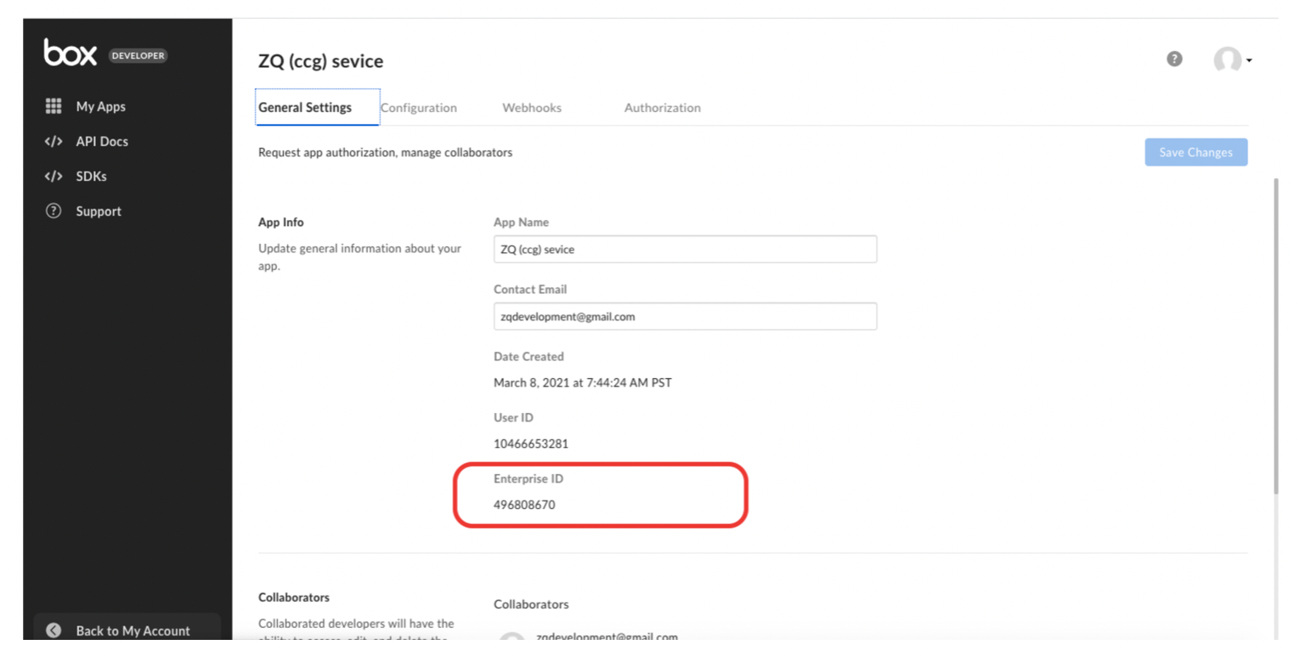Open the Support sidebar link

[99, 211]
